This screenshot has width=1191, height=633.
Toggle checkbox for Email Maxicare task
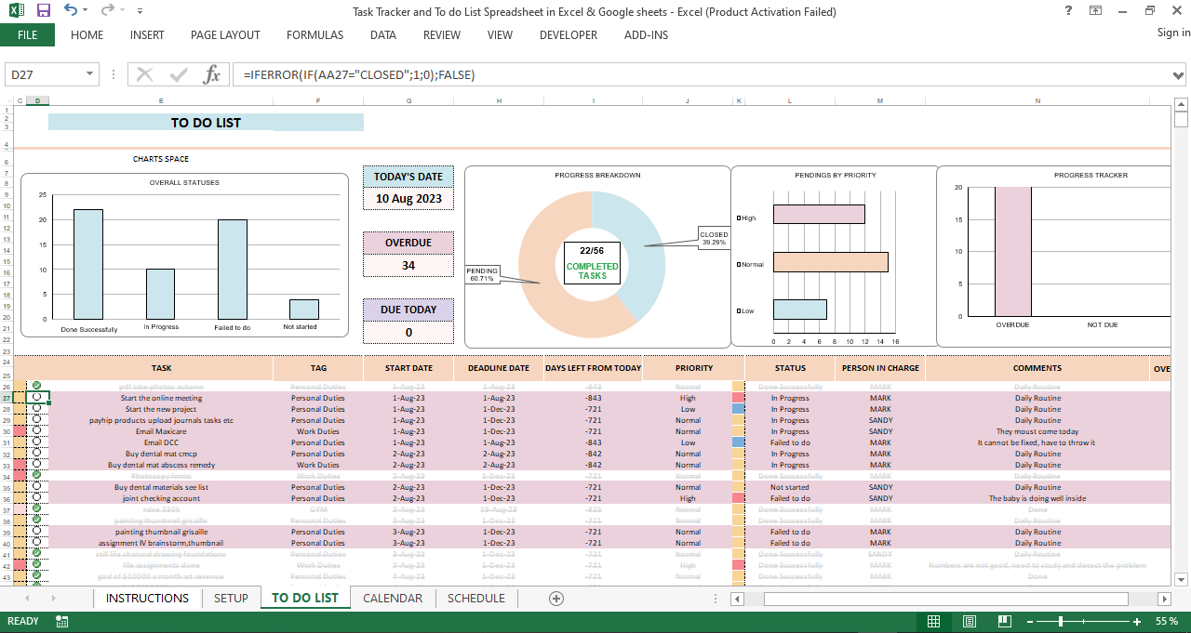point(36,430)
